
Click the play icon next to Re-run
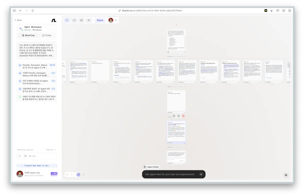pyautogui.click(x=20, y=156)
